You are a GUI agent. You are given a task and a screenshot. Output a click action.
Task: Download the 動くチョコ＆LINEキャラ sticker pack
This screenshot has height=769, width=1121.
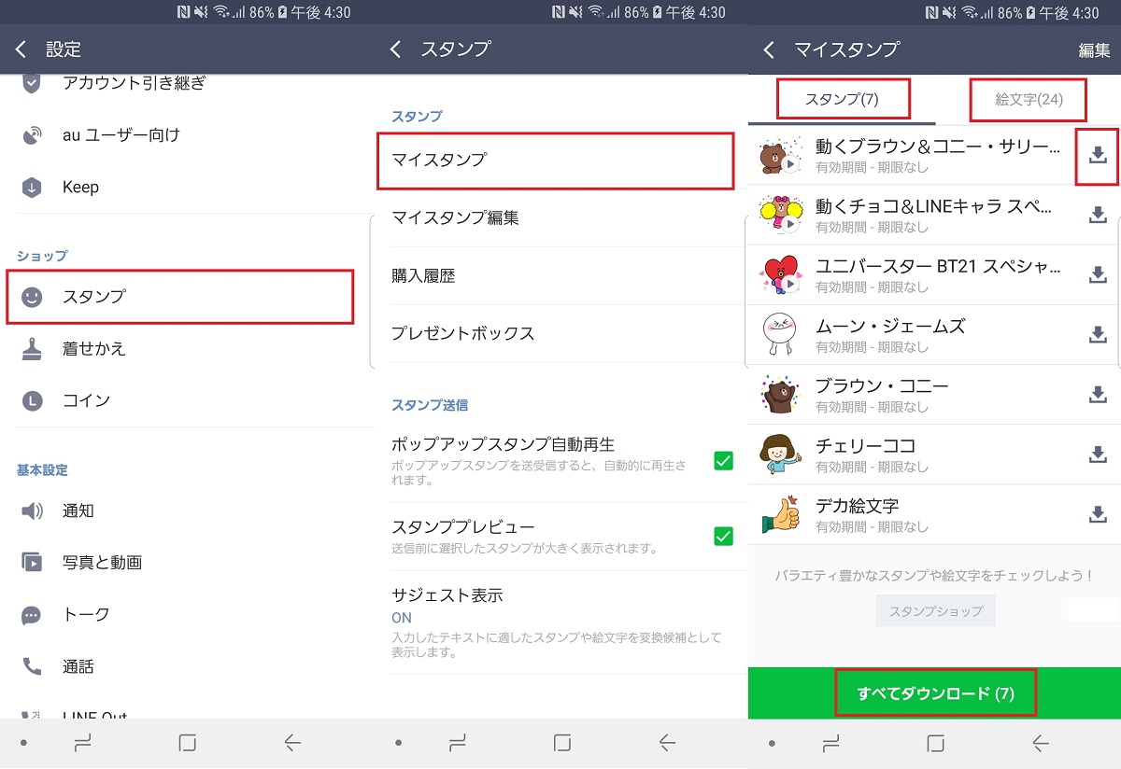(1098, 216)
